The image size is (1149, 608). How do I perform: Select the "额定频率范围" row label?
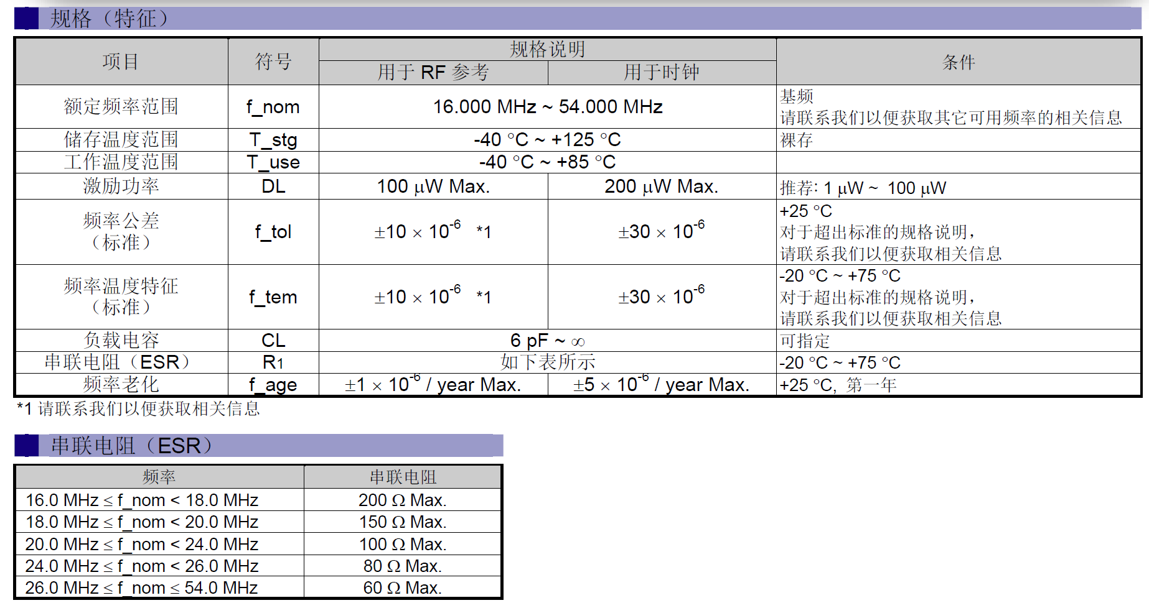click(x=121, y=106)
